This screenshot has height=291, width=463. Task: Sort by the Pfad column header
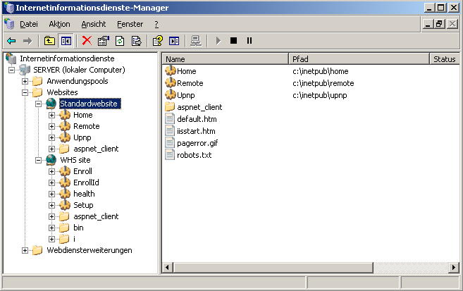point(359,59)
